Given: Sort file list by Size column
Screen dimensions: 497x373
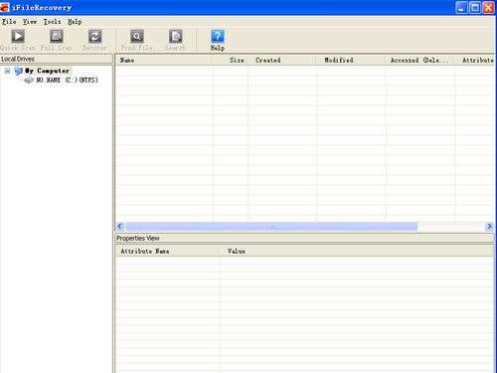Looking at the screenshot, I should coord(231,60).
